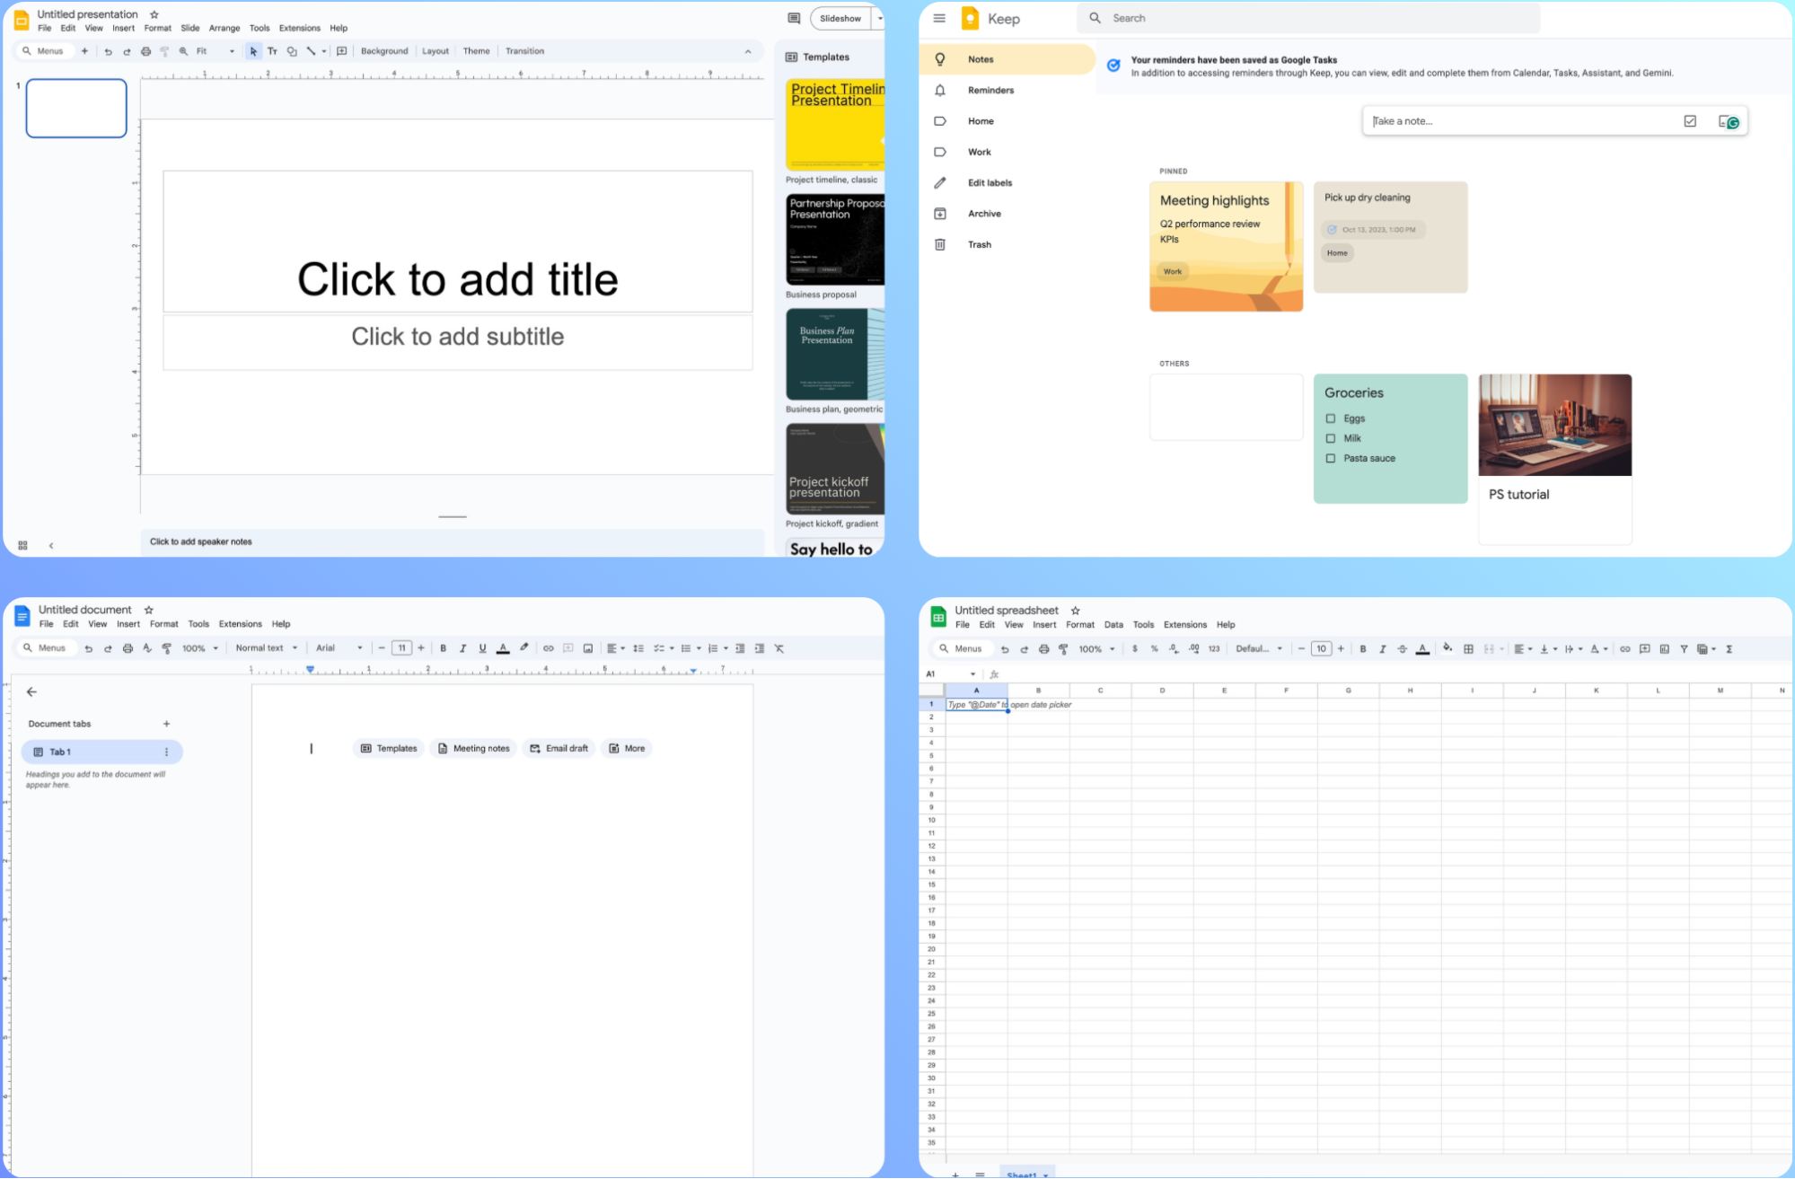The width and height of the screenshot is (1795, 1179).
Task: Tick the Pasta sauce checkbox
Action: tap(1331, 458)
